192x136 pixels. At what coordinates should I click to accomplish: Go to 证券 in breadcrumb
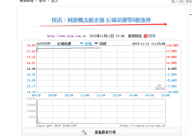pos(42,1)
